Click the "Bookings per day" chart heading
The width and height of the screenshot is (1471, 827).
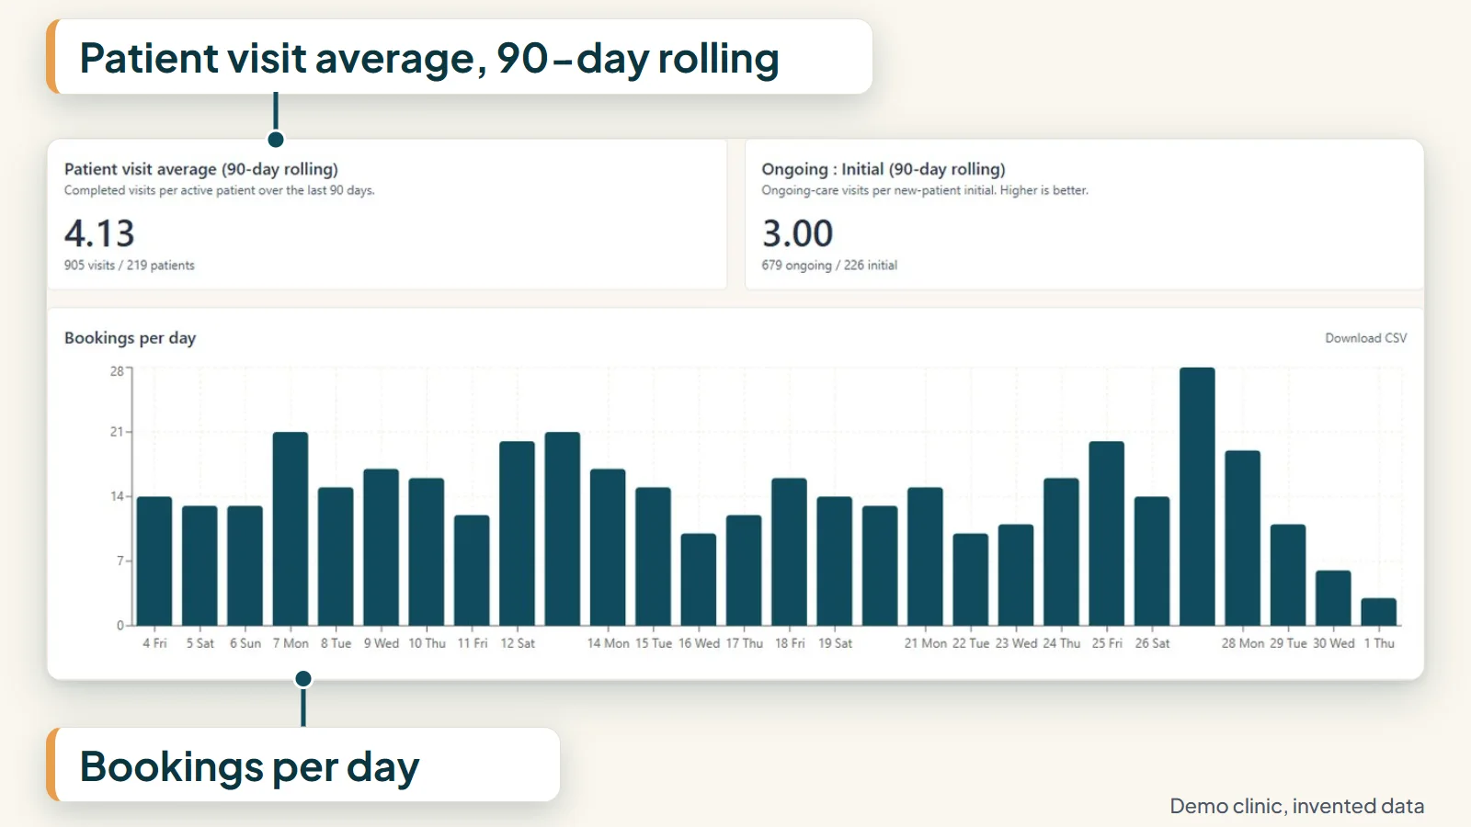click(130, 338)
